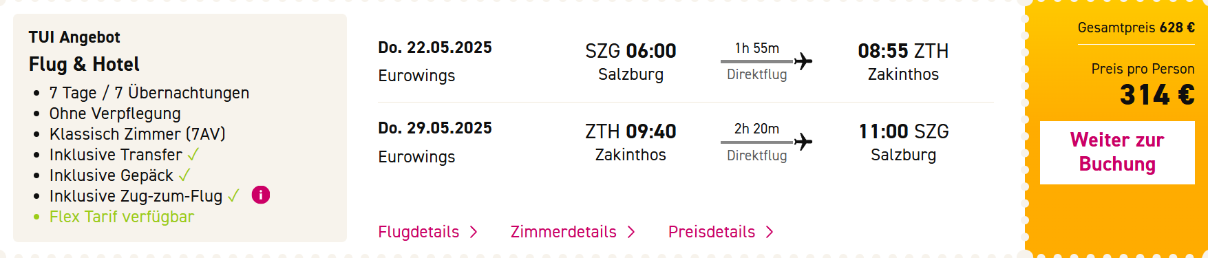1208x258 pixels.
Task: Click the 1h 55m Direktflug duration bar
Action: [x=757, y=61]
